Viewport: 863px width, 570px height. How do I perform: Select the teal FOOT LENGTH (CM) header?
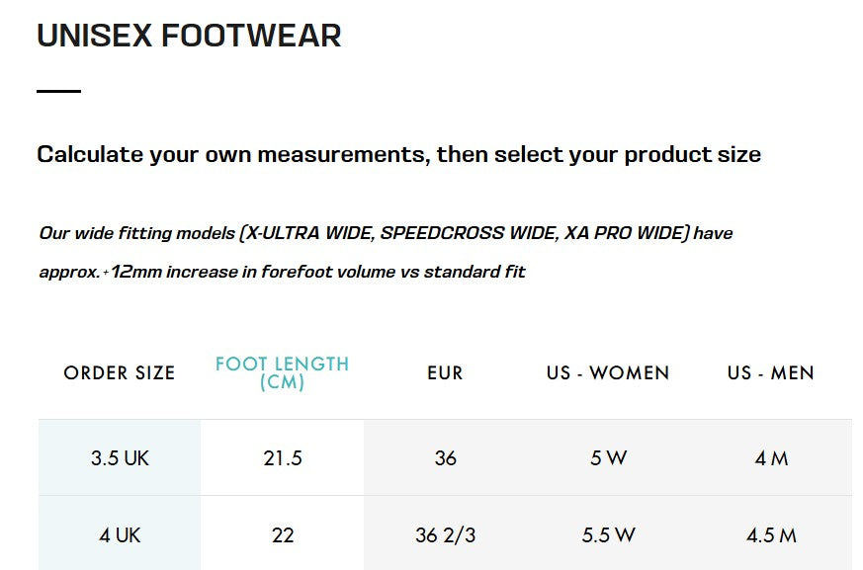(282, 372)
